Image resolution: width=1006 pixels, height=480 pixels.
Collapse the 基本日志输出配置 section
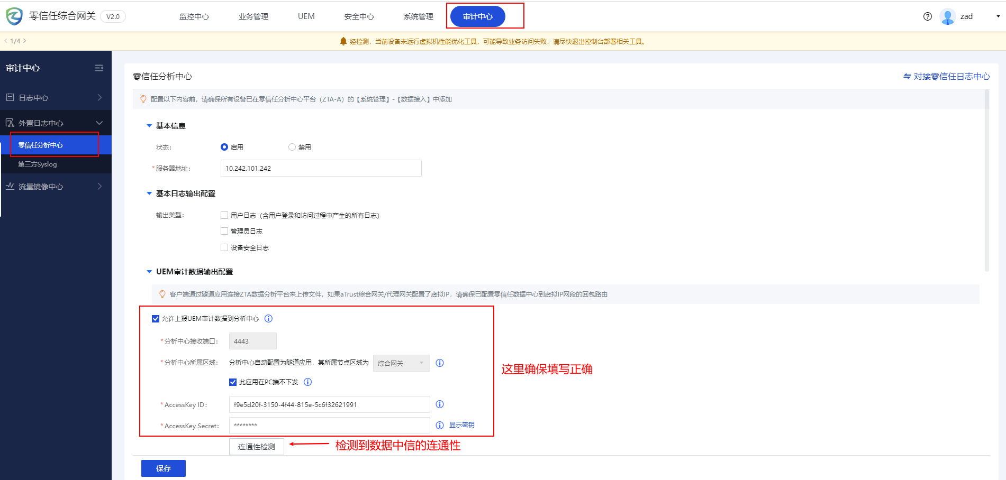point(149,194)
